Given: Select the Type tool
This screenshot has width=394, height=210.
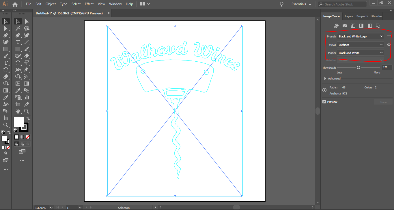Looking at the screenshot, I should coord(18,42).
